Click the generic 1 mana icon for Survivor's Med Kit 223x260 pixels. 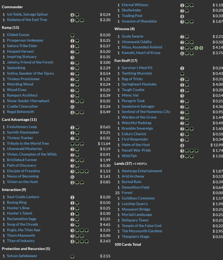182,68
